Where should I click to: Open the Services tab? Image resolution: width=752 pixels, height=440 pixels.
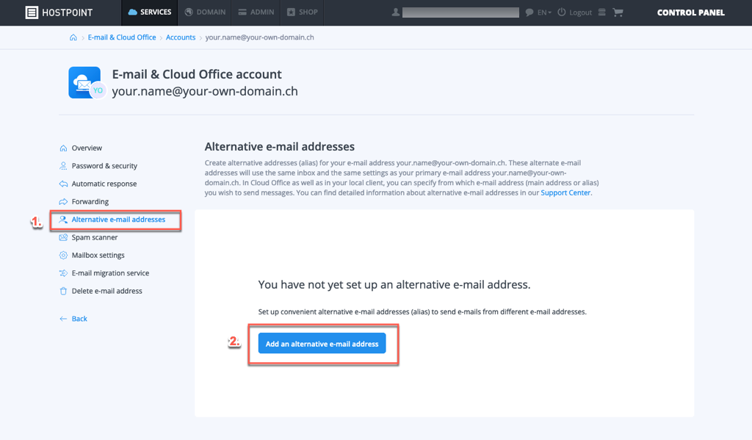point(150,12)
